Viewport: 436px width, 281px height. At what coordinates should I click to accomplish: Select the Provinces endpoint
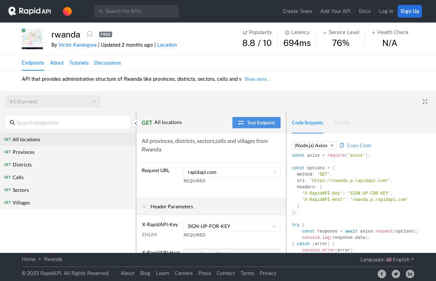(68, 152)
